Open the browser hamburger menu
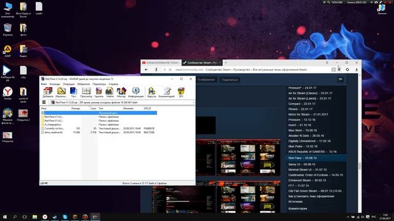Image resolution: width=394 pixels, height=221 pixels. [x=327, y=63]
